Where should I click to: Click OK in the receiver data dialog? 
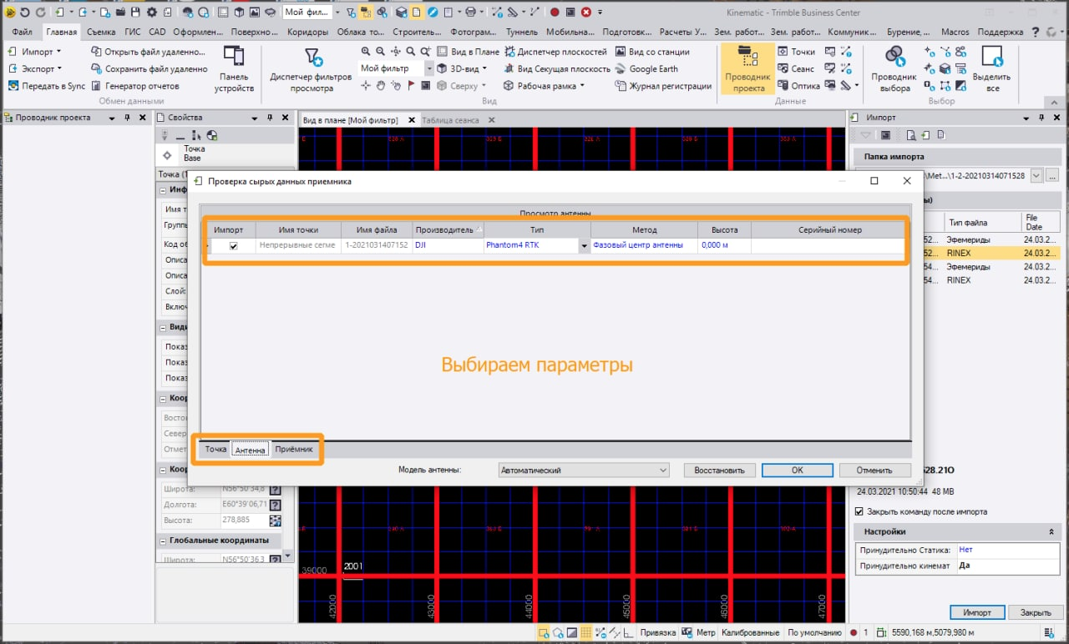798,470
